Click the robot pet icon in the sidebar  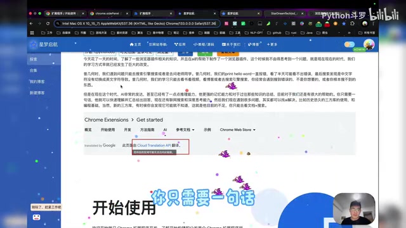click(37, 217)
